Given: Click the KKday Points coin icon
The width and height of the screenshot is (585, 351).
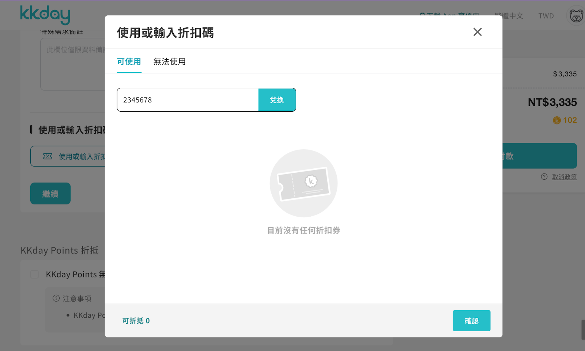Looking at the screenshot, I should 556,120.
